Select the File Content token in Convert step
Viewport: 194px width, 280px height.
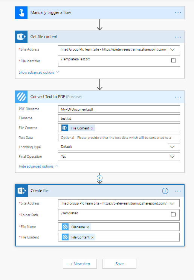[x=78, y=128]
